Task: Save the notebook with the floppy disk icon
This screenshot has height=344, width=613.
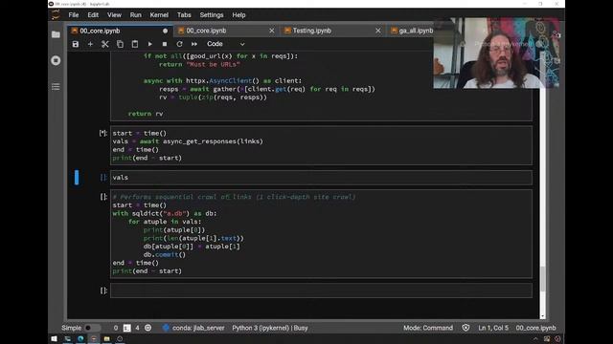Action: click(76, 44)
